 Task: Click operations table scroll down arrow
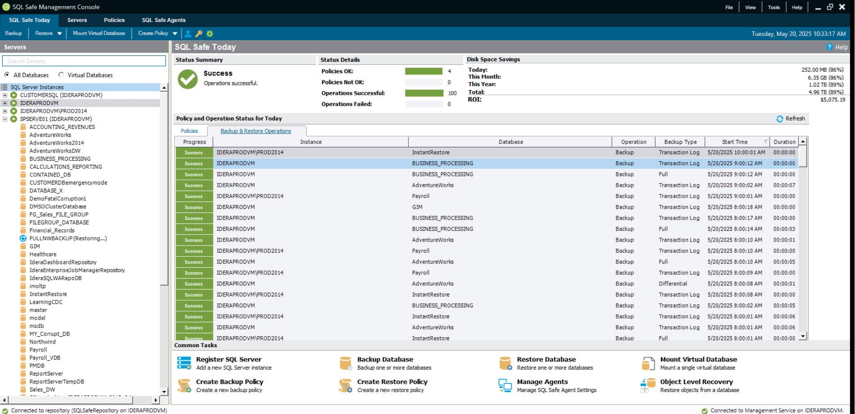coord(803,336)
